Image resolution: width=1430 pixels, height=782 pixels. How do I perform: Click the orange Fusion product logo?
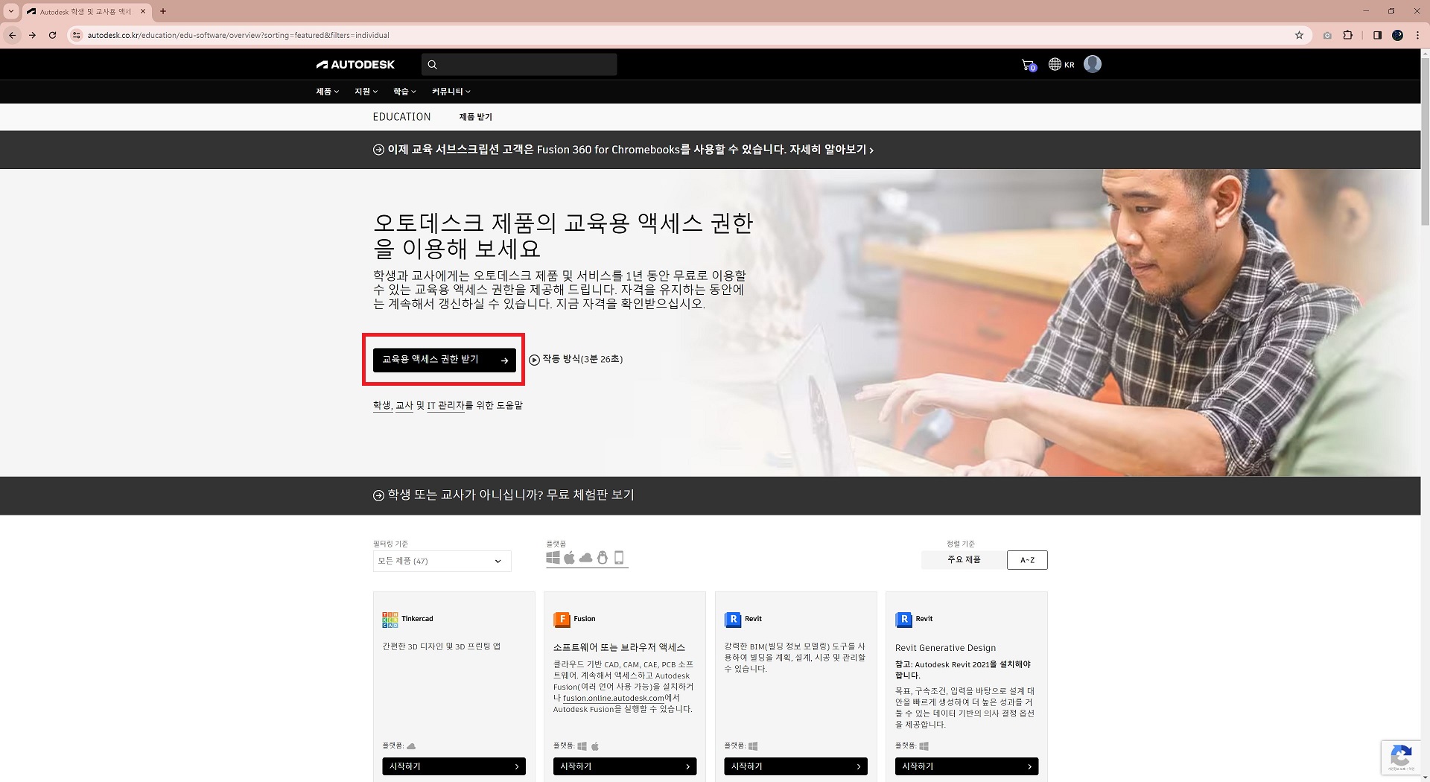click(x=562, y=620)
